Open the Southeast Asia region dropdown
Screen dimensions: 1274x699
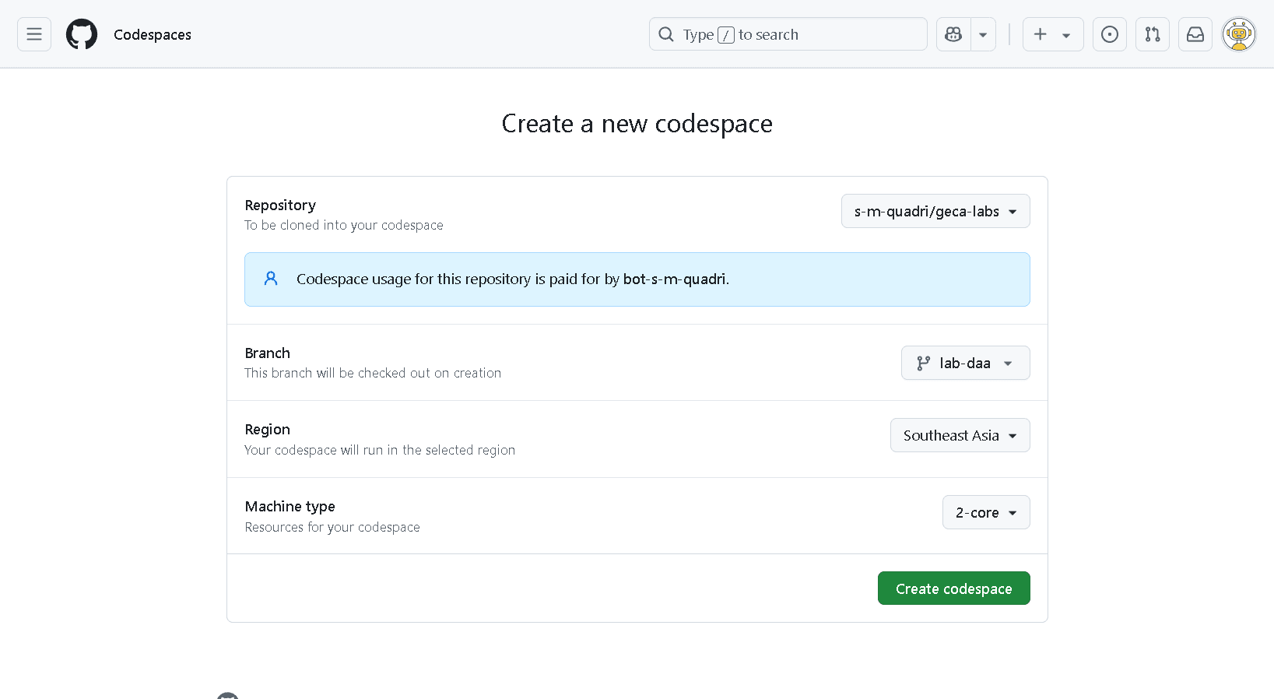(x=960, y=435)
